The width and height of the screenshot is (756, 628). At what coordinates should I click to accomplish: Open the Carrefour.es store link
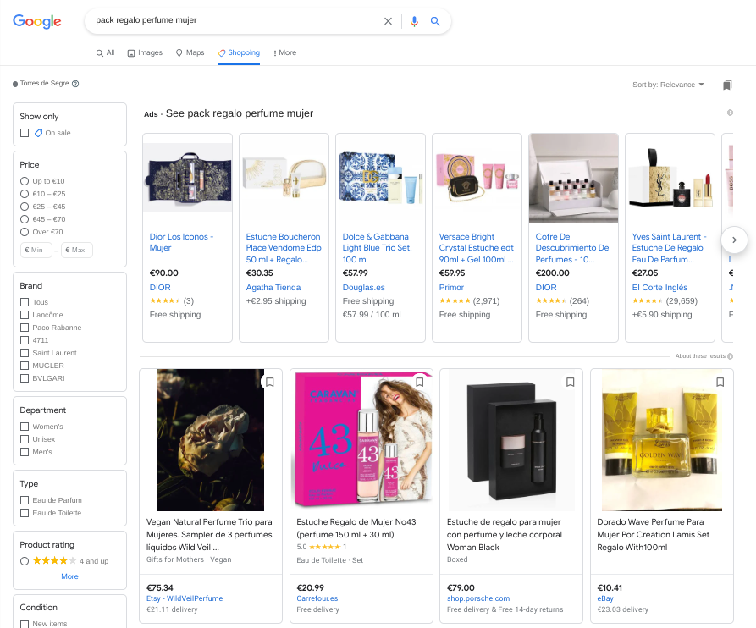(317, 598)
